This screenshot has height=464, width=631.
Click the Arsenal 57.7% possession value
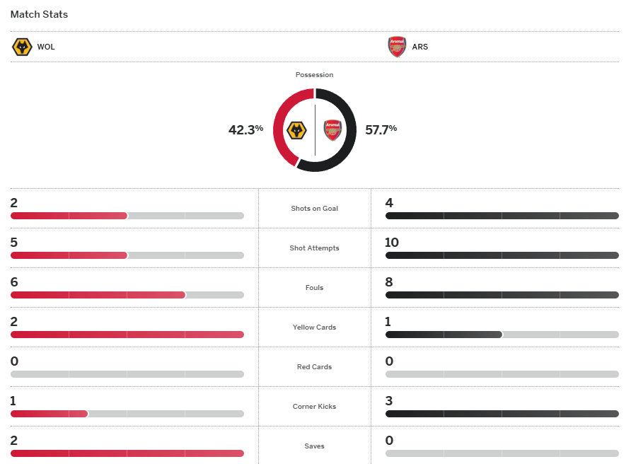[x=381, y=129]
